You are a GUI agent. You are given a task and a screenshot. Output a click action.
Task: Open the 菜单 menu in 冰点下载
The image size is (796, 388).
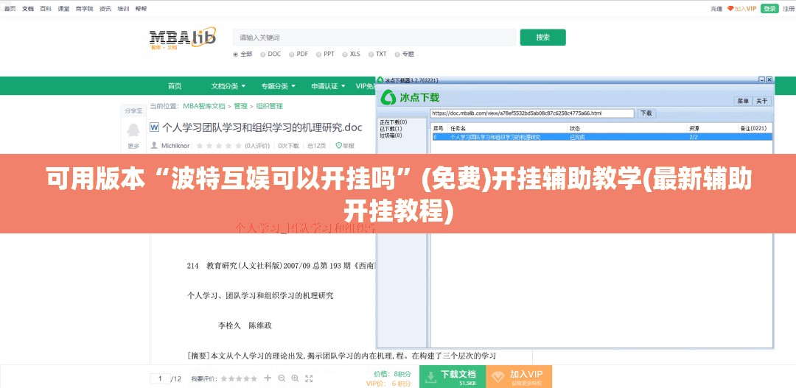click(743, 101)
